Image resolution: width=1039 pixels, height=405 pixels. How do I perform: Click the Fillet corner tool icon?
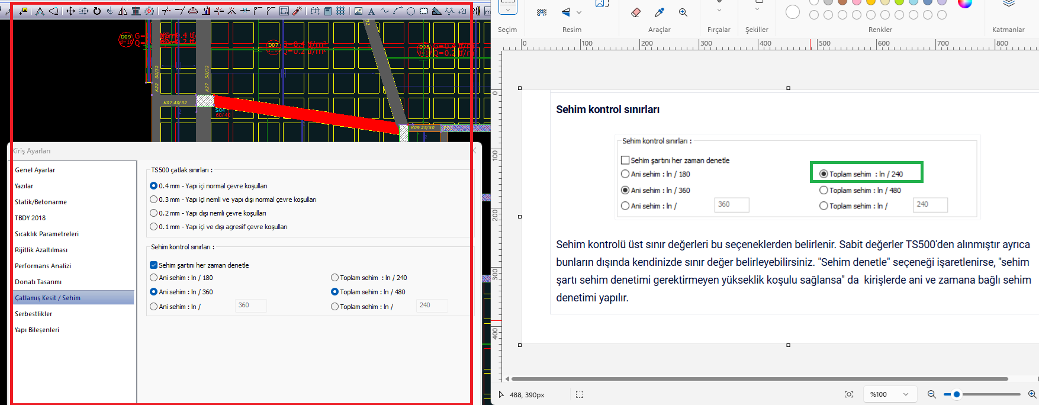257,11
